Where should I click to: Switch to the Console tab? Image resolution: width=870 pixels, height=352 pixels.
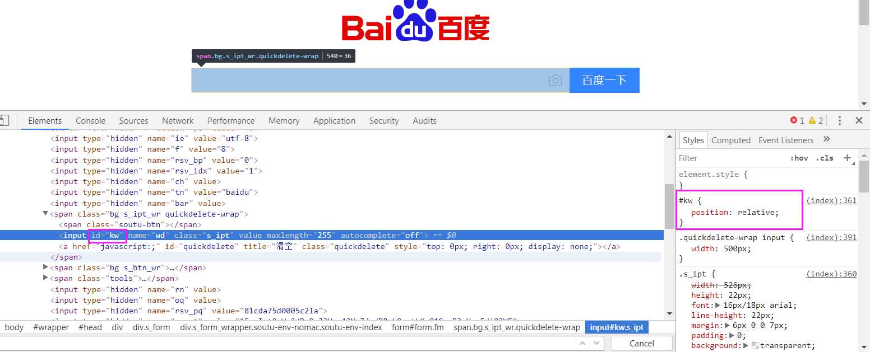pos(90,120)
